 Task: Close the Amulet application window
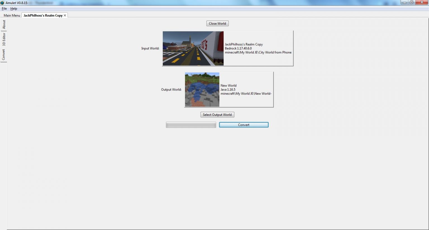point(422,3)
